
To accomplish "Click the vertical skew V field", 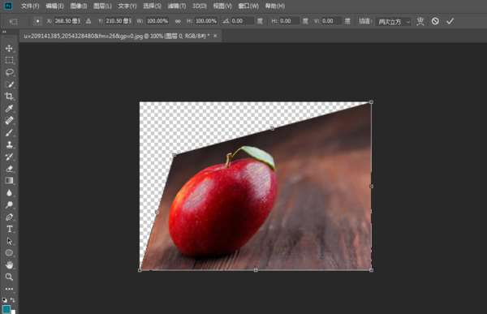I will point(332,21).
